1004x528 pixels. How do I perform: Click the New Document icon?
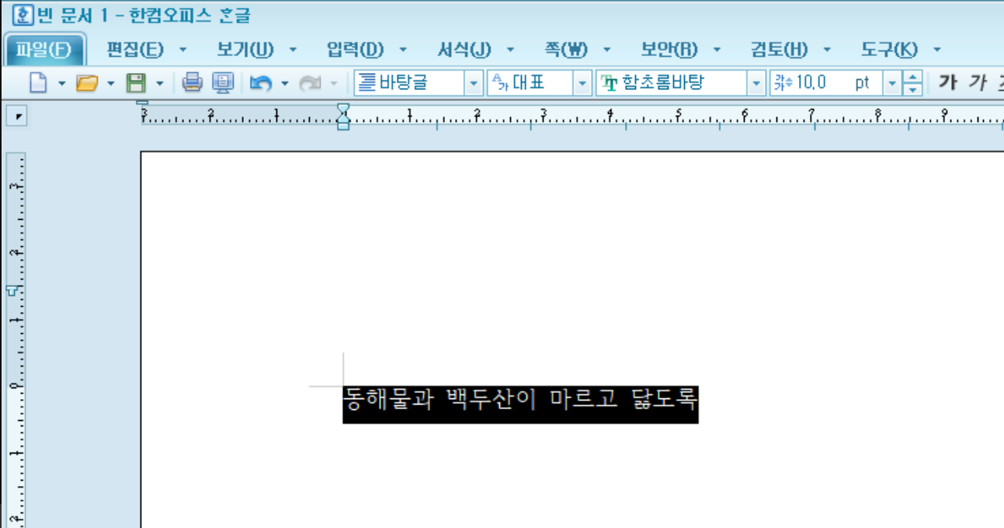pyautogui.click(x=38, y=82)
